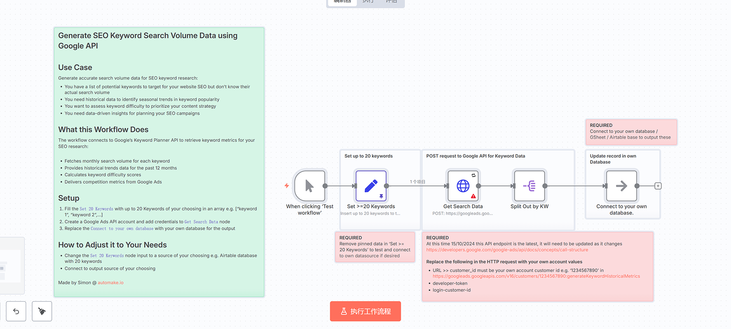This screenshot has height=329, width=731.
Task: Open the developers.google.com call-structure link
Action: click(x=507, y=250)
